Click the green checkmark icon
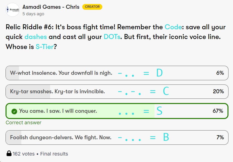The height and width of the screenshot is (162, 233). pyautogui.click(x=14, y=111)
